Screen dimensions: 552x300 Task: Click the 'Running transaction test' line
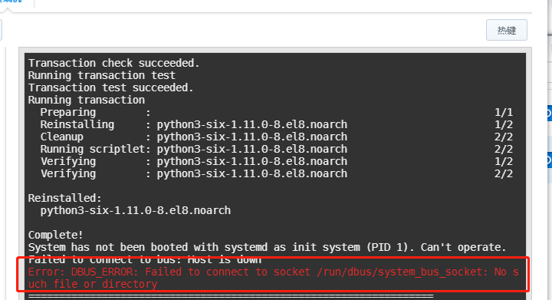pyautogui.click(x=101, y=75)
